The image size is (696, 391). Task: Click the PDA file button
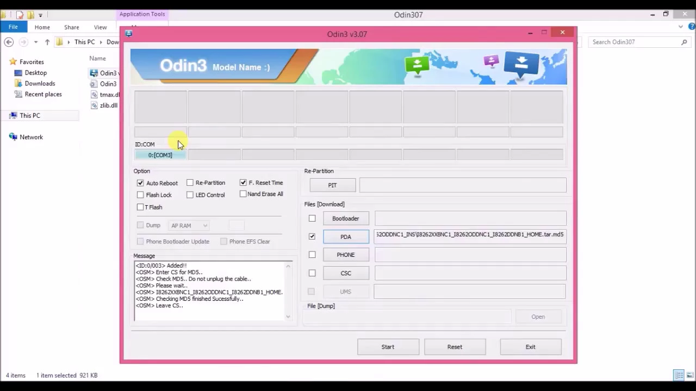tap(346, 237)
